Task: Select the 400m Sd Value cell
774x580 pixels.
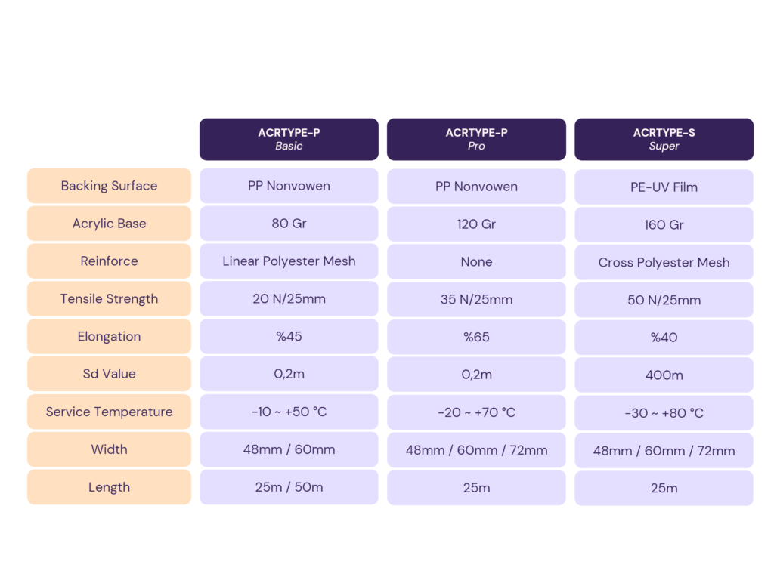Action: 664,375
